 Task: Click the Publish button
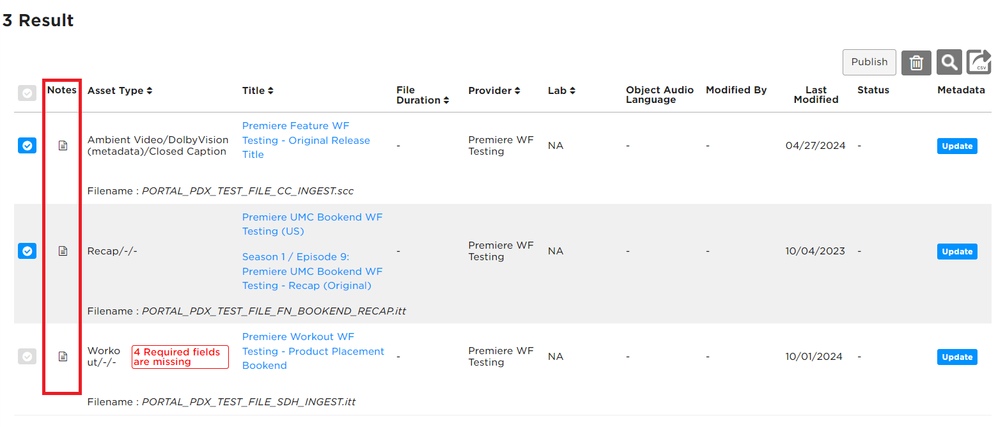point(869,62)
